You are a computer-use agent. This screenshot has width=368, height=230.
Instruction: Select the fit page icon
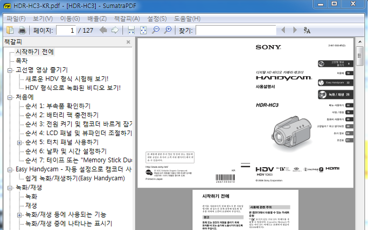tap(143, 30)
